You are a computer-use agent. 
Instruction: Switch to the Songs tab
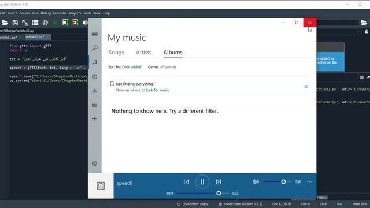[116, 53]
